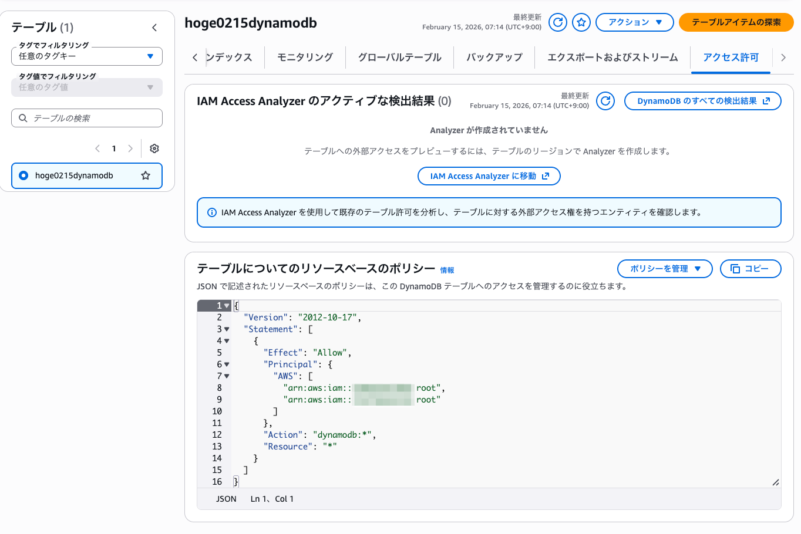The height and width of the screenshot is (534, 801).
Task: Collapse the tables side panel
Action: (154, 28)
